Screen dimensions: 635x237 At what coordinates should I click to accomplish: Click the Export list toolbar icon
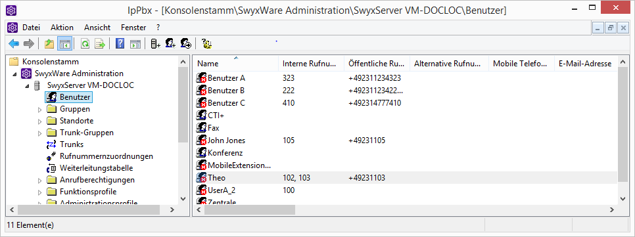click(100, 44)
